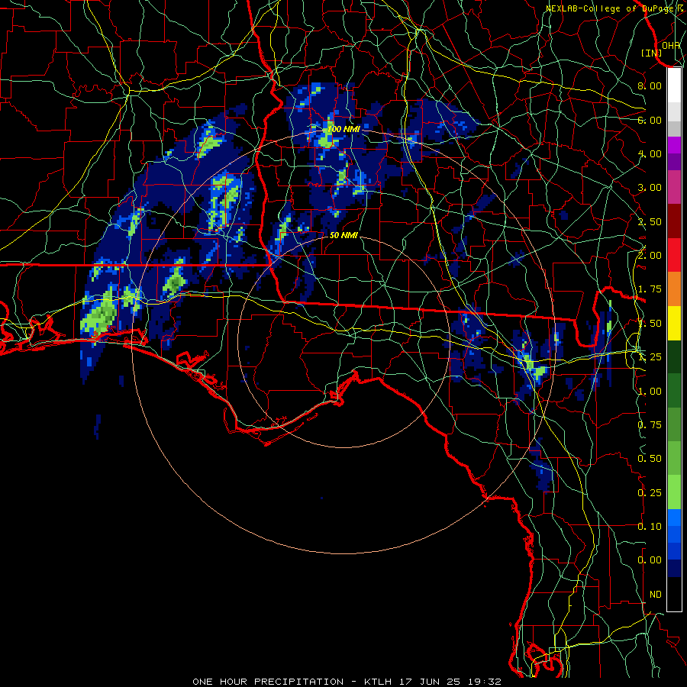Click the light green legend swatch near 0.25
Viewport: 687px width, 687px height.
point(674,492)
